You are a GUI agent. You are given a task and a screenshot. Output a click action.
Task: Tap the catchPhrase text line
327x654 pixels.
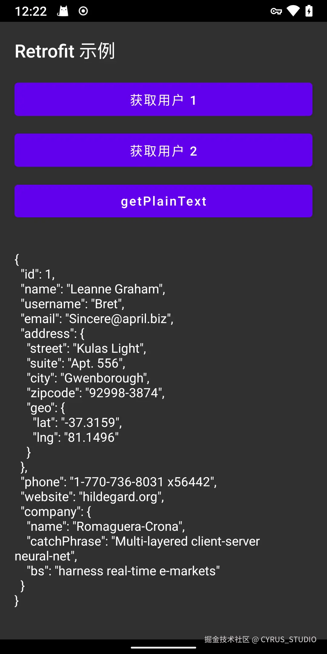coord(143,541)
